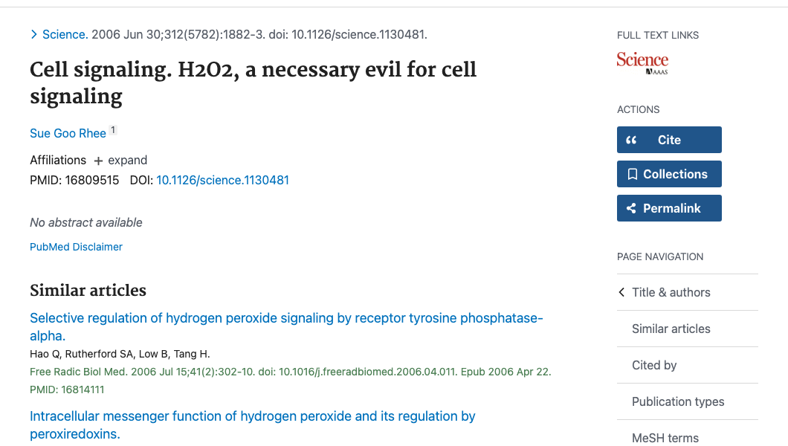The width and height of the screenshot is (788, 446).
Task: Open the PubMed Disclaimer
Action: [x=76, y=247]
